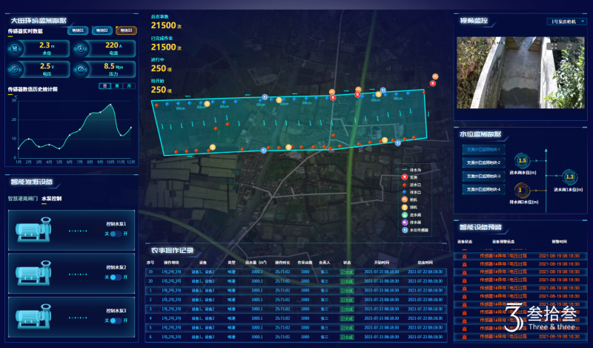Select 支渠水位监测站-1 in water level list

click(x=482, y=151)
